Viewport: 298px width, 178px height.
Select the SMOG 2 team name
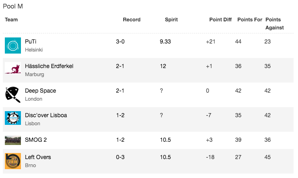click(x=36, y=140)
